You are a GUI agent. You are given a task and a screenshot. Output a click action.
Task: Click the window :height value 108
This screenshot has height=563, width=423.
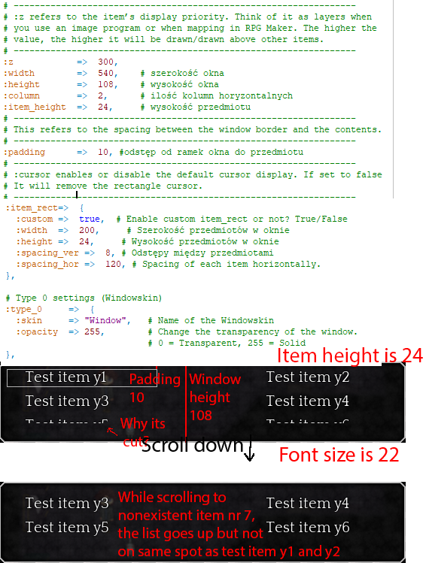pos(105,84)
